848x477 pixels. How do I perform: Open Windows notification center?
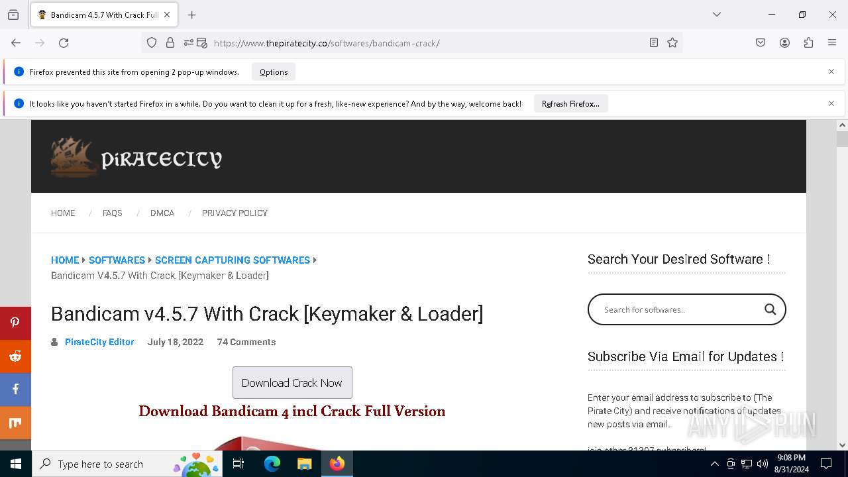(x=826, y=464)
